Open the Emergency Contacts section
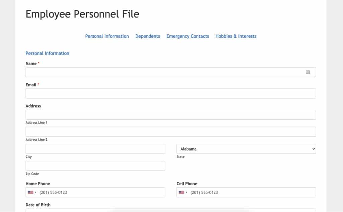Image resolution: width=343 pixels, height=212 pixels. pos(188,36)
